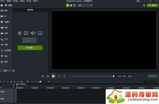Redo action in timeline toolbar
The height and width of the screenshot is (104, 159).
(x=4, y=82)
